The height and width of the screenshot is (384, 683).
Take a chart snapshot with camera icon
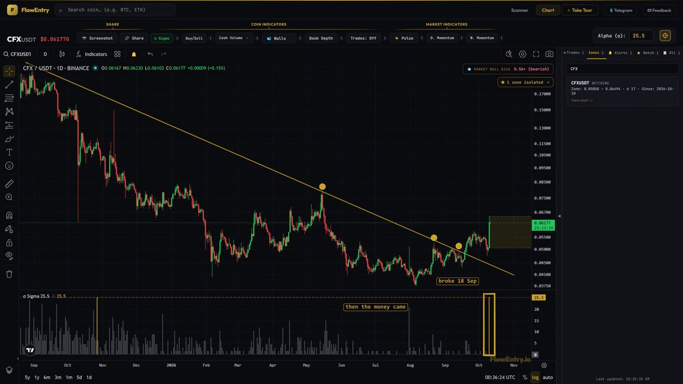click(x=549, y=54)
